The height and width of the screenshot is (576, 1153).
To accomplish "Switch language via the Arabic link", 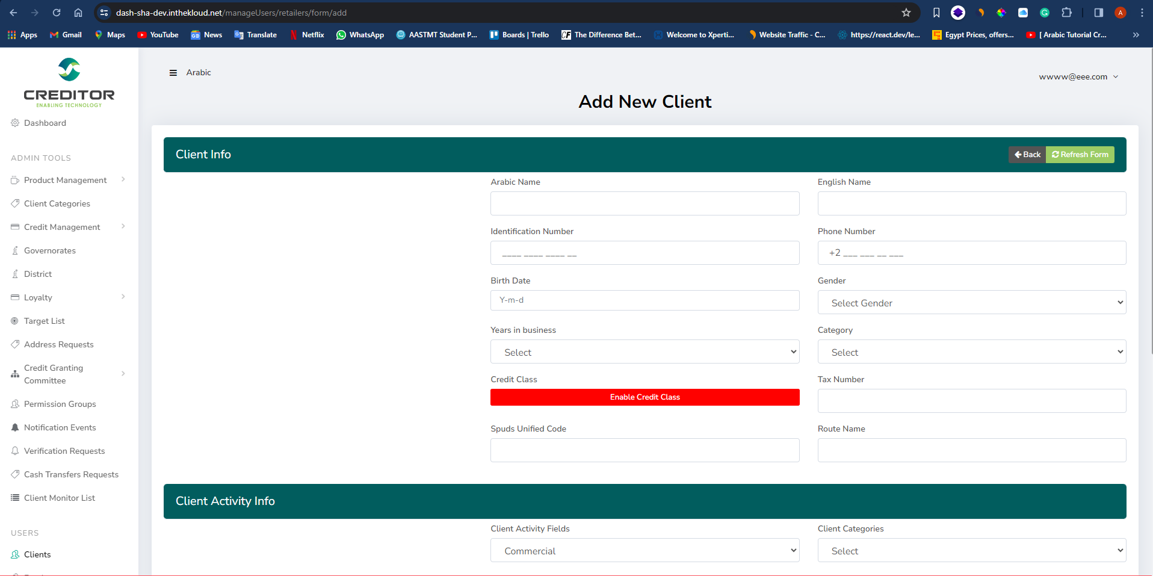I will pyautogui.click(x=199, y=72).
